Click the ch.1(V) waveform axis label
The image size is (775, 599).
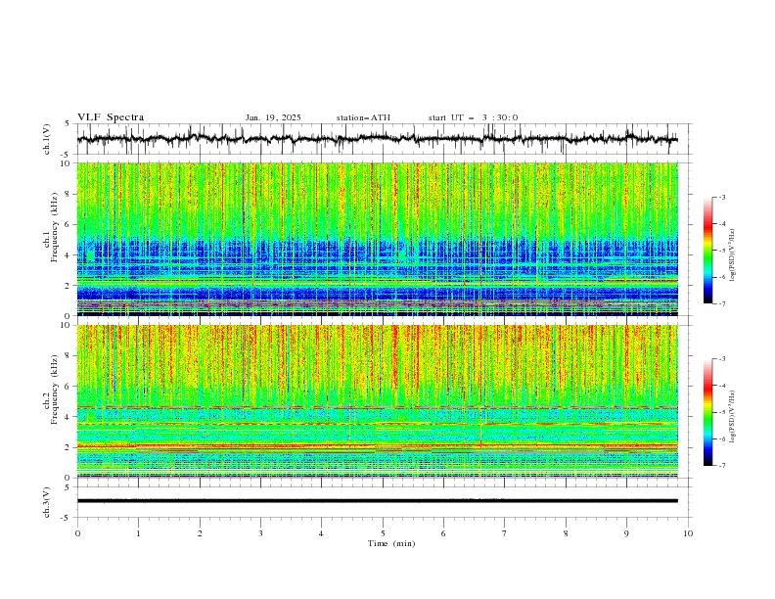[47, 139]
